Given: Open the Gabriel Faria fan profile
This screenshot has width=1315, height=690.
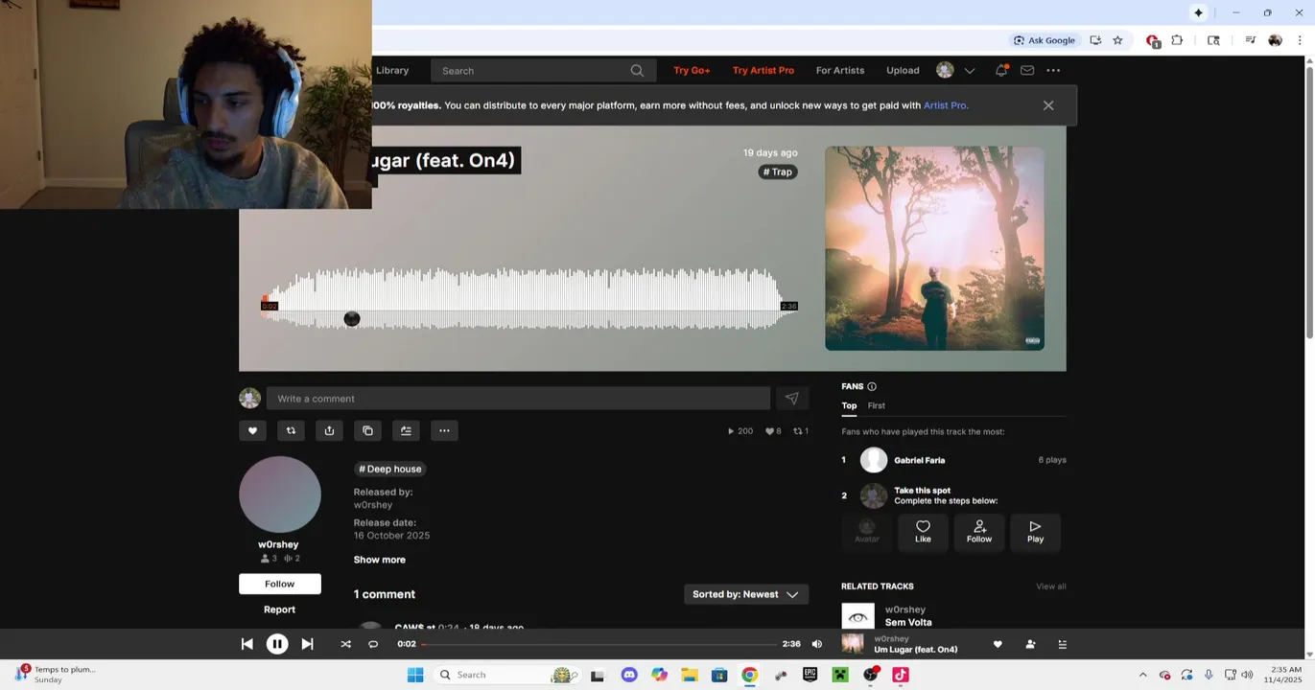Looking at the screenshot, I should click(x=919, y=460).
